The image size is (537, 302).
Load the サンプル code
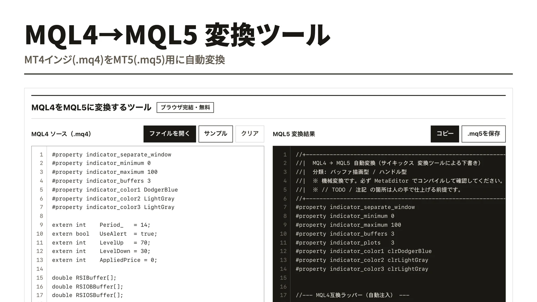[x=215, y=134]
